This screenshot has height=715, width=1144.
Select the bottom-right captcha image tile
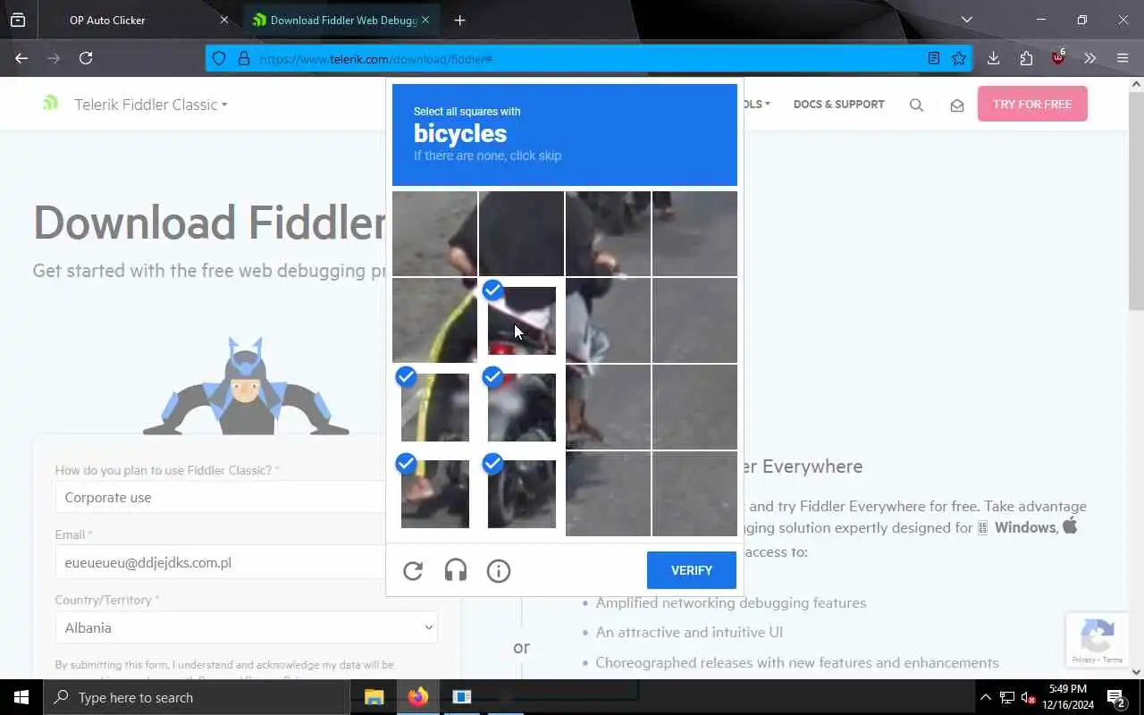point(694,493)
